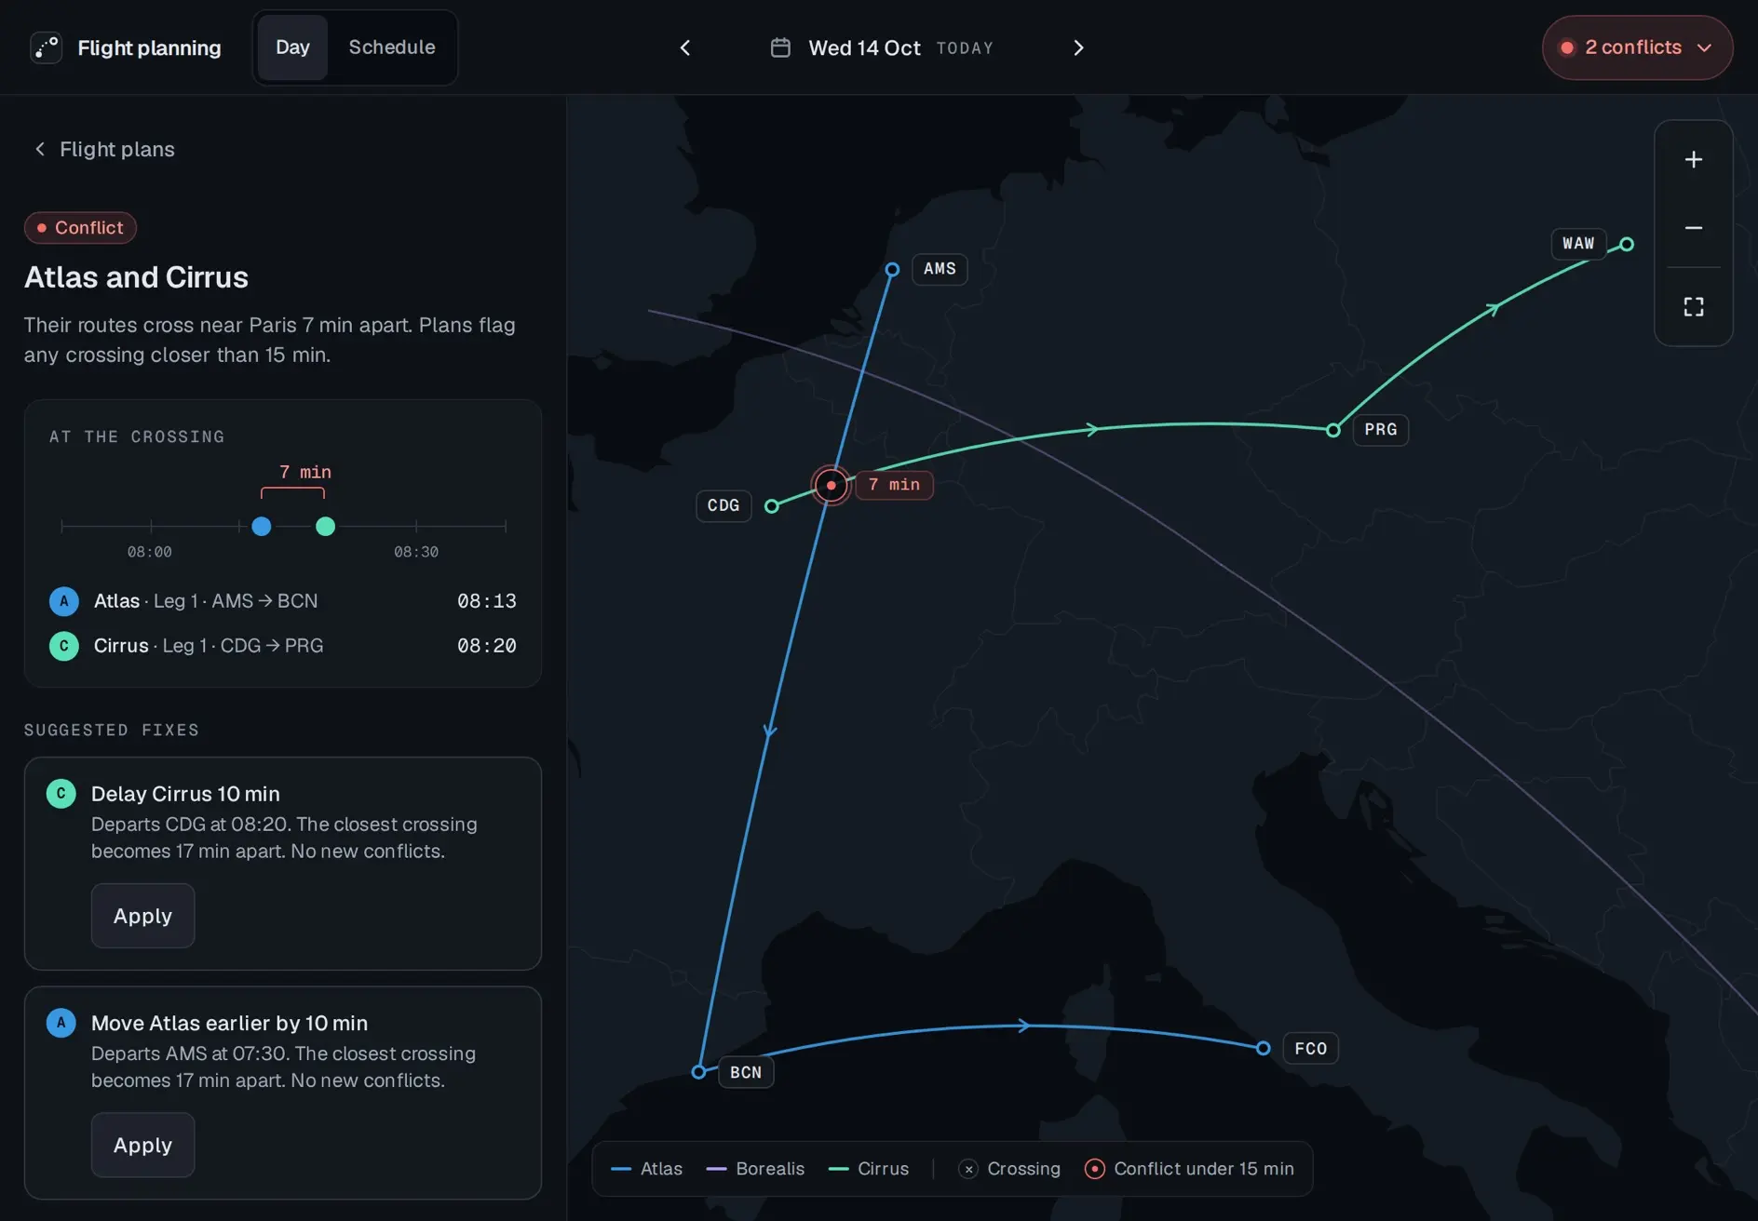Click Cirrus Leg 1 CDG to PRG row

[x=283, y=646]
